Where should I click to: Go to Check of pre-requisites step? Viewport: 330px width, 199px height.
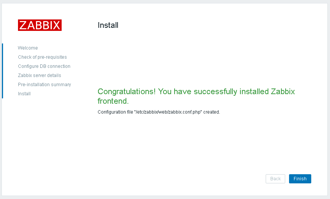[x=42, y=57]
